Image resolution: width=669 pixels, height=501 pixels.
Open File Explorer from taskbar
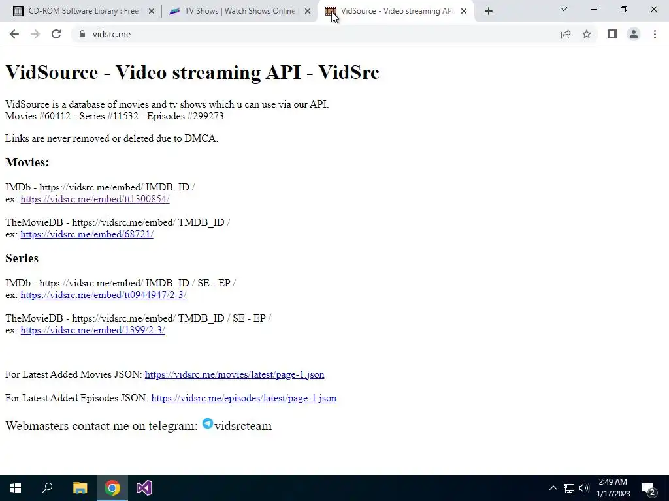pyautogui.click(x=80, y=488)
